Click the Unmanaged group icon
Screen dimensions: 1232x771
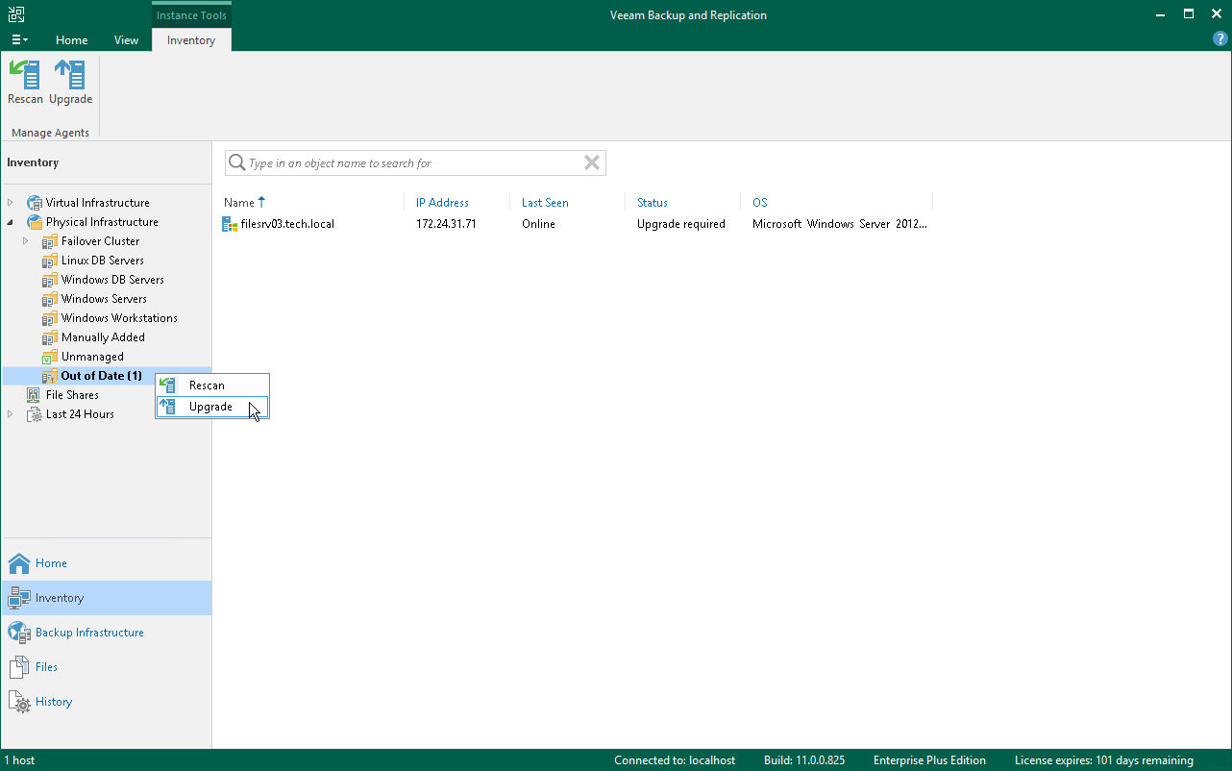point(50,357)
